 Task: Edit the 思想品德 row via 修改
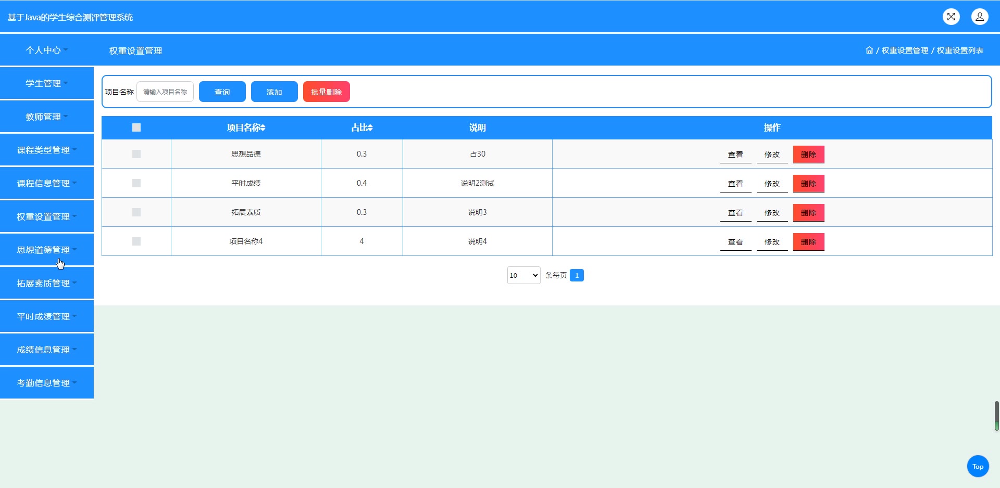pyautogui.click(x=772, y=155)
